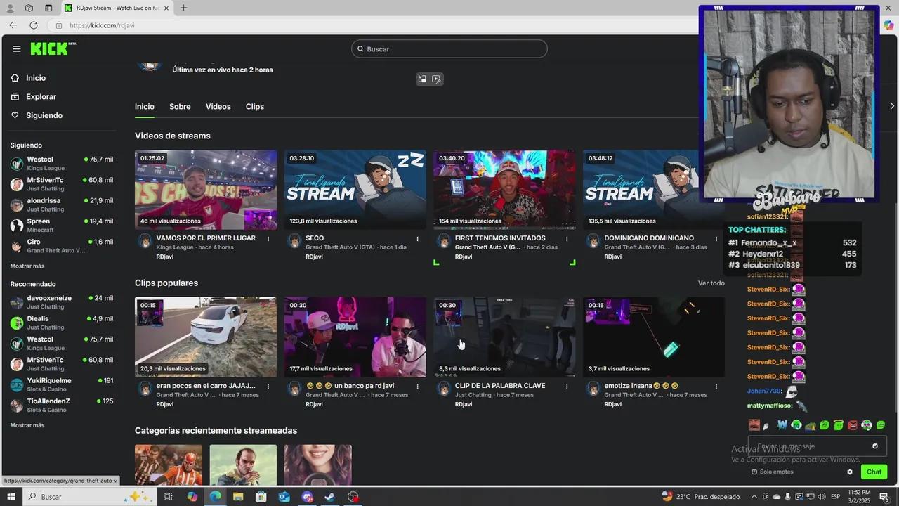Screen dimensions: 899x506
Task: Select the Inicio channel tab
Action: [x=145, y=107]
